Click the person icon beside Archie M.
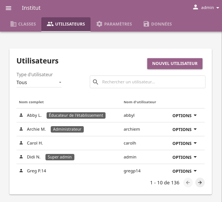This screenshot has width=222, height=202. click(21, 129)
